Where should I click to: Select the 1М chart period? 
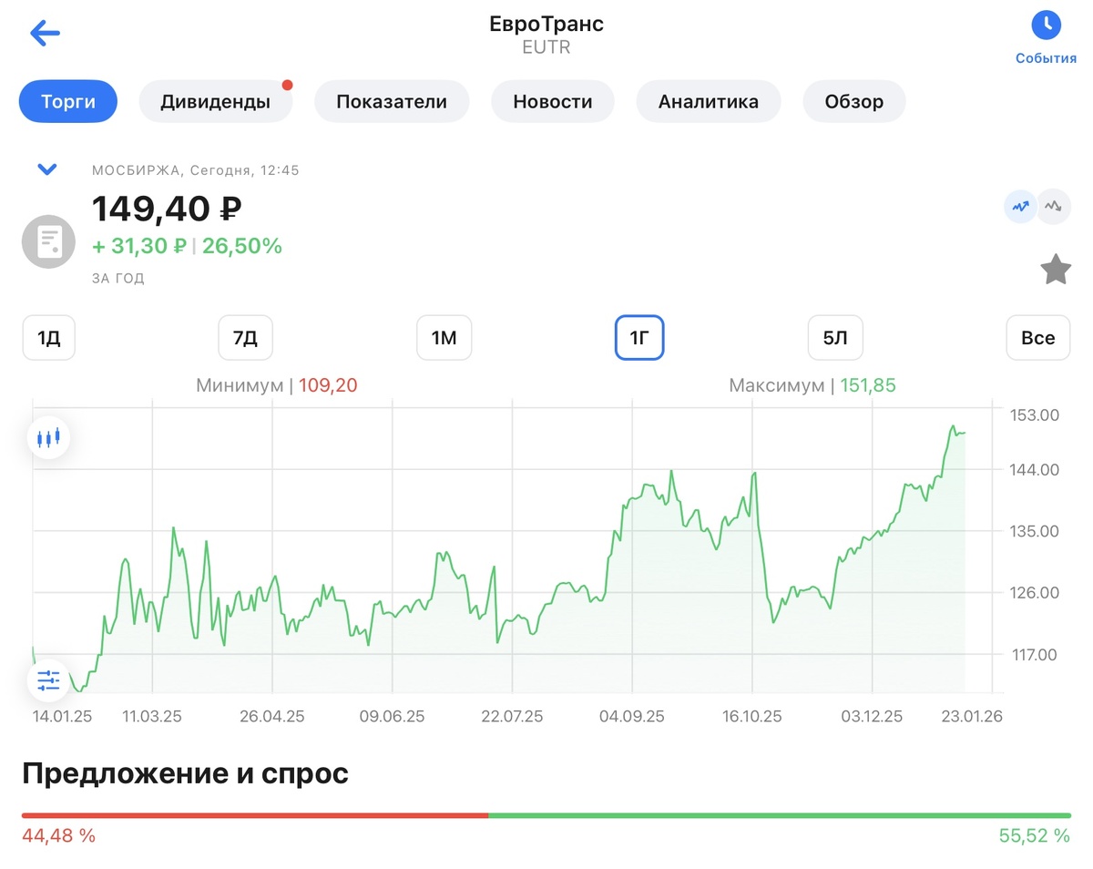444,338
